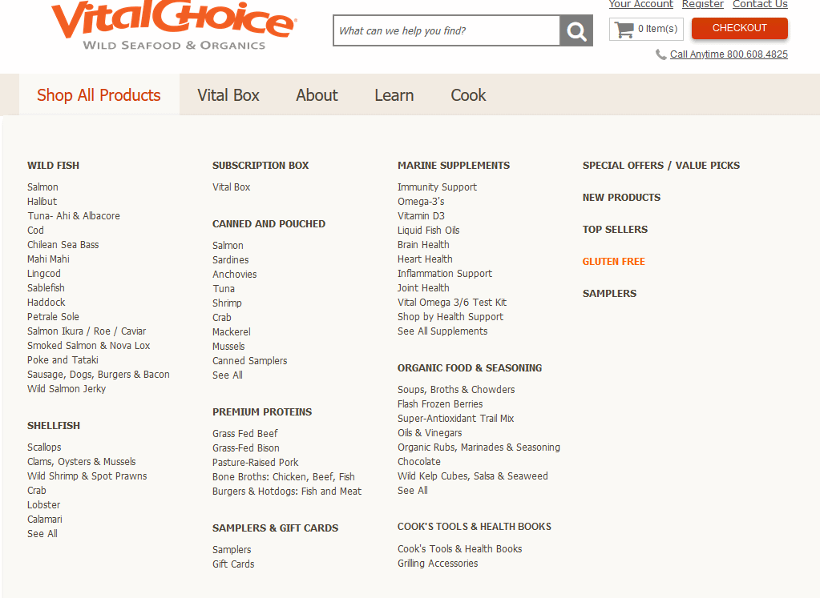Click the Register link
Image resolution: width=820 pixels, height=598 pixels.
(702, 5)
